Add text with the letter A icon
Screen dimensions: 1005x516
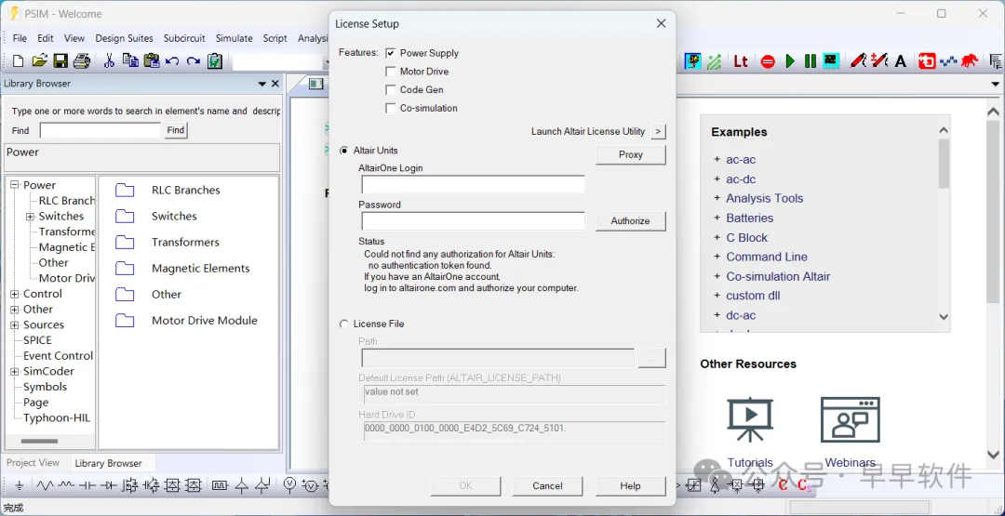(x=901, y=61)
